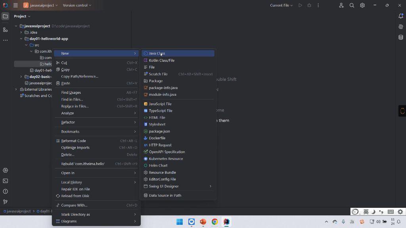This screenshot has width=406, height=228.
Task: Show hidden system tray icons
Action: pos(326,222)
